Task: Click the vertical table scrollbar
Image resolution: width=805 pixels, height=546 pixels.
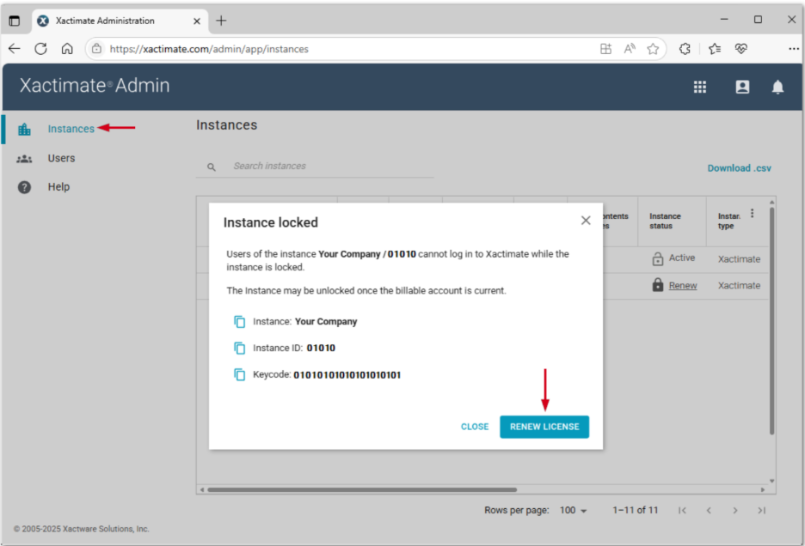Action: [771, 321]
